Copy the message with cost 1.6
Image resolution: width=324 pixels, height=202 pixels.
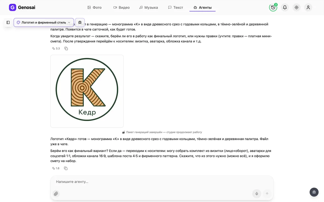66,168
